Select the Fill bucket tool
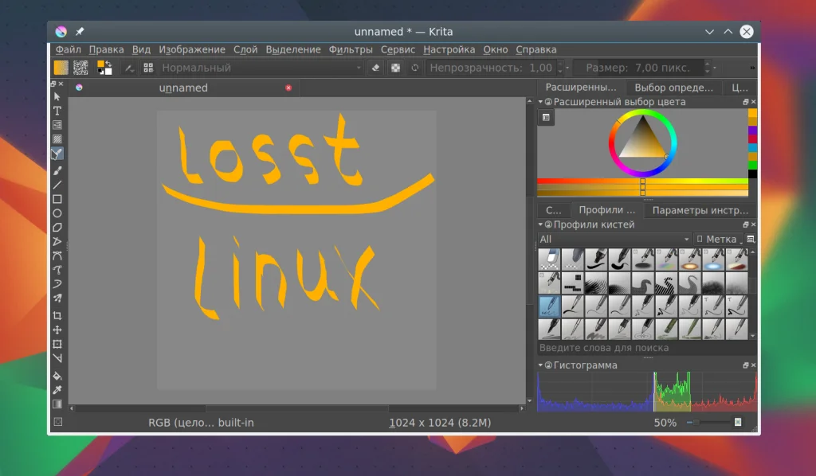816x476 pixels. tap(57, 376)
